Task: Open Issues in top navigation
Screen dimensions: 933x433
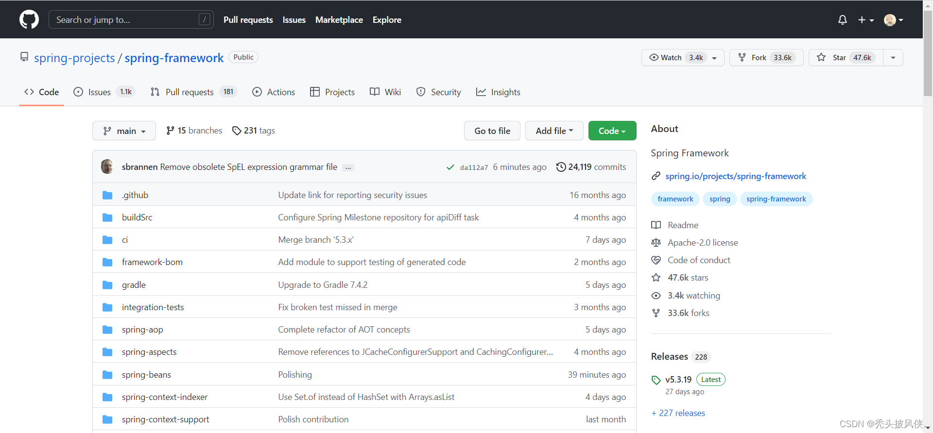Action: (294, 20)
